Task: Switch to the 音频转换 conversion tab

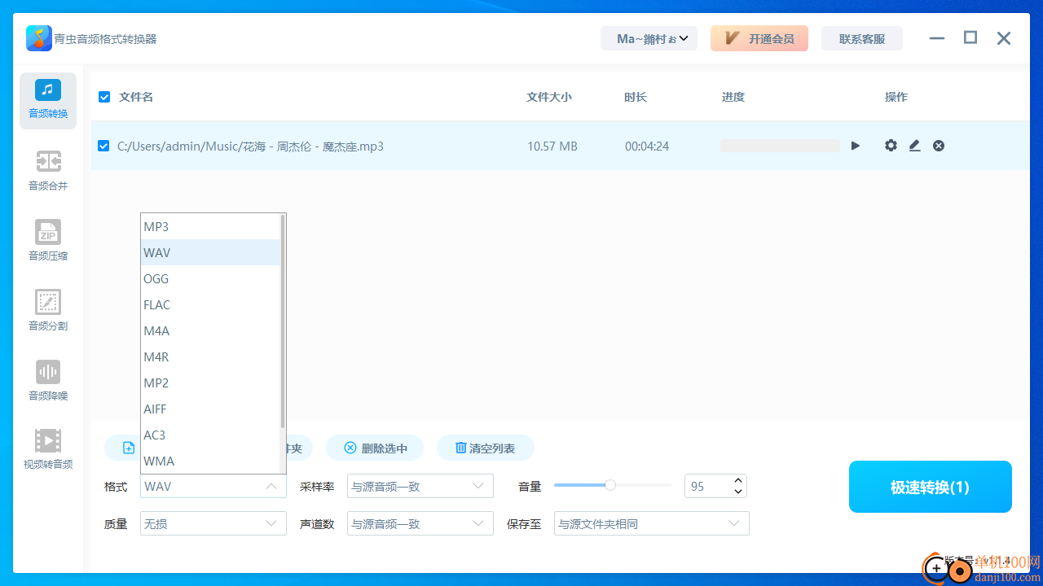Action: pyautogui.click(x=47, y=100)
